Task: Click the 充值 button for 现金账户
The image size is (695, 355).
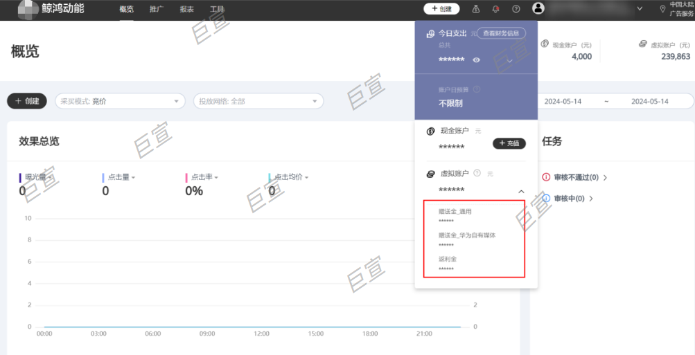Action: point(509,143)
